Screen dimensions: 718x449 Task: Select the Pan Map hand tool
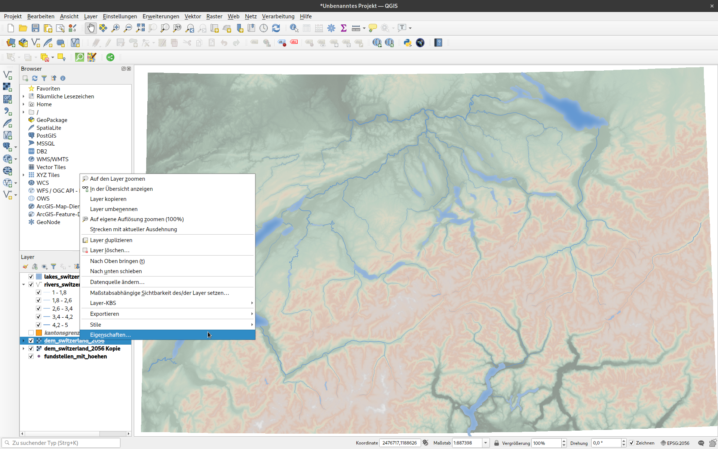coord(91,28)
